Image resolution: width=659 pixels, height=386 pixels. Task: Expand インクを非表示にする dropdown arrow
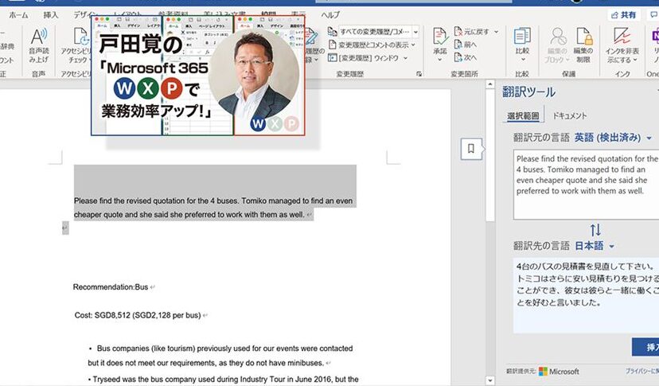634,60
